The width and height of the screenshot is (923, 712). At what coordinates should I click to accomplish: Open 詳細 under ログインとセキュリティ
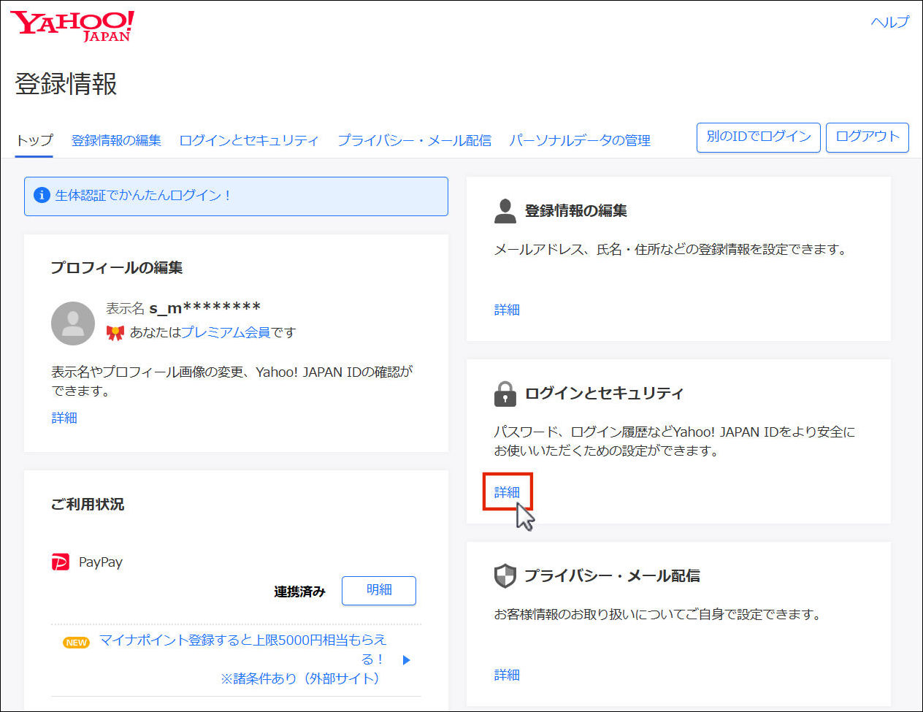coord(507,492)
